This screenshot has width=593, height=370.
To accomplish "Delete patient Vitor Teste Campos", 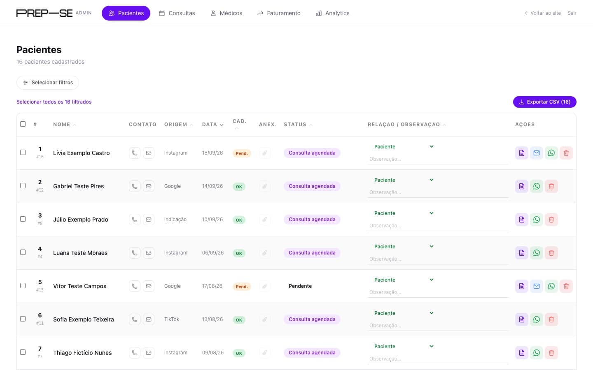I will [566, 286].
